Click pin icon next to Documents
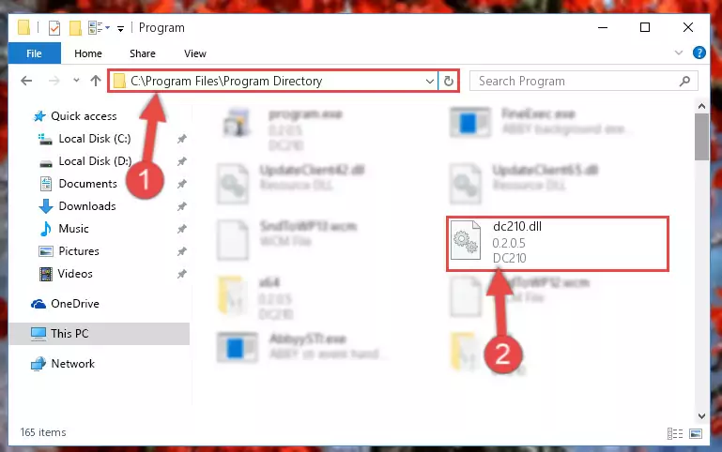Screen dimensions: 722x452 pos(182,184)
